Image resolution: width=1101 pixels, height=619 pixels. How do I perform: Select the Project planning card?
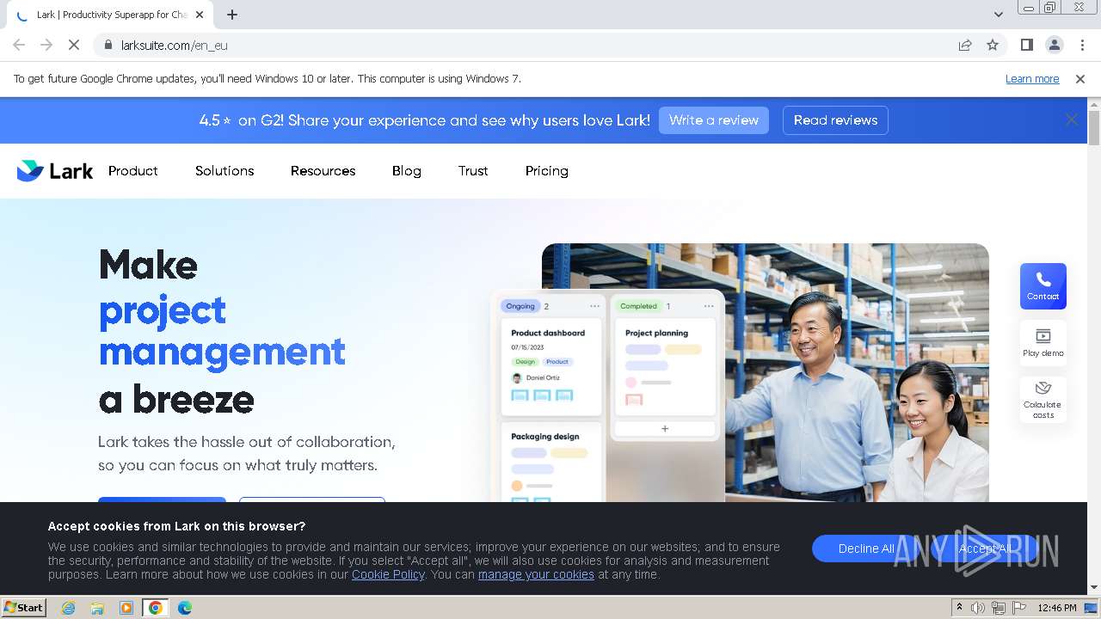665,367
